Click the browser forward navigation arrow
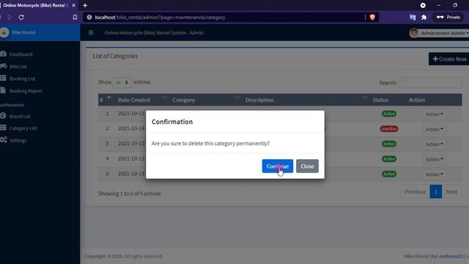469x264 pixels. [10, 18]
